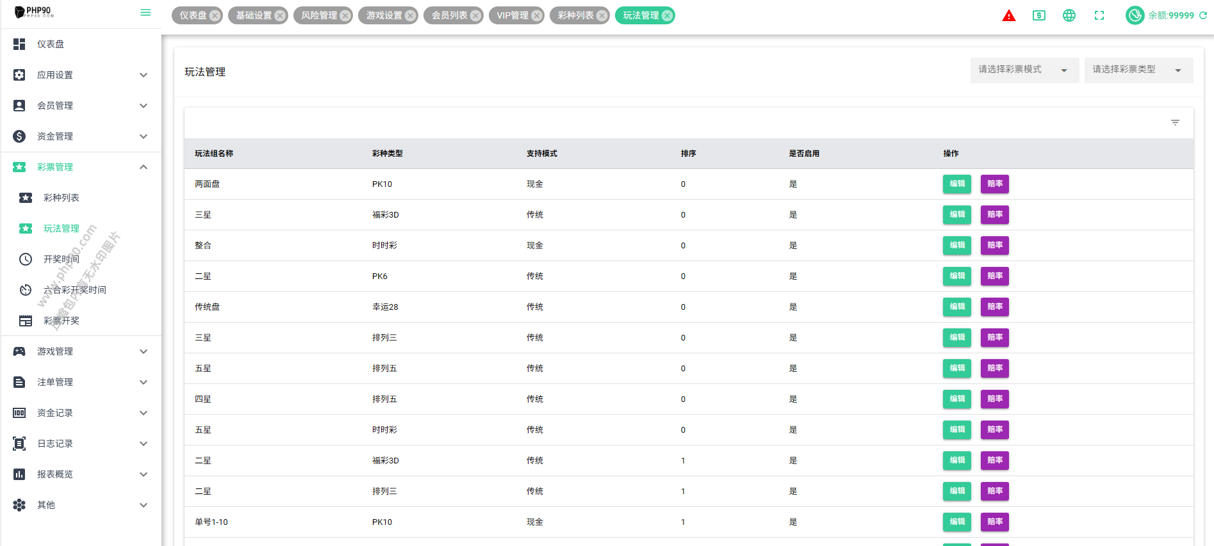Viewport: 1214px width, 546px height.
Task: Refresh the balance amount
Action: [1203, 15]
